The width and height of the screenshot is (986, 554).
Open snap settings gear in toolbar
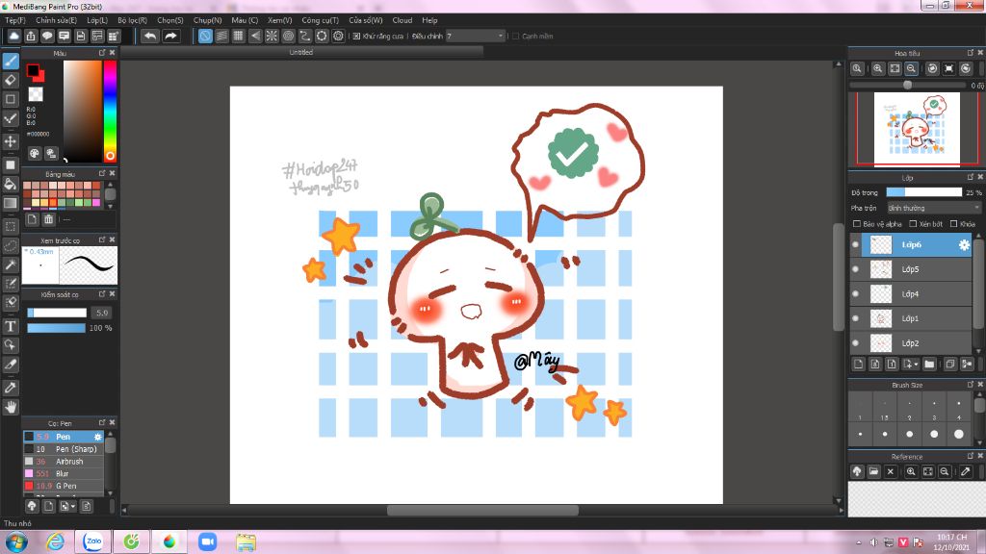pos(338,36)
